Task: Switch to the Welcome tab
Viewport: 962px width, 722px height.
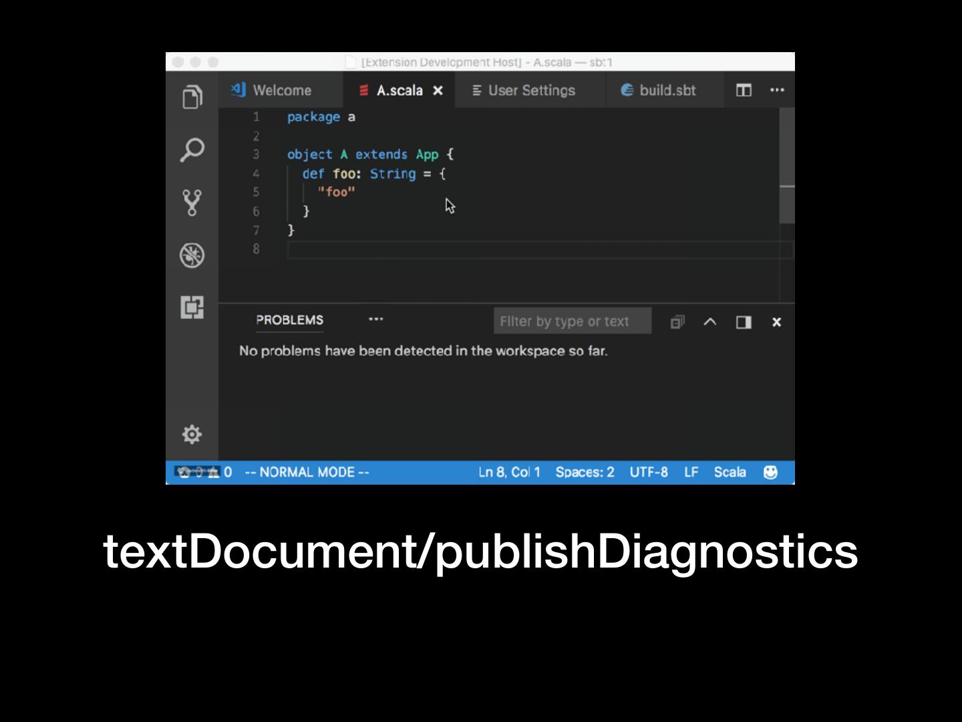Action: click(281, 90)
